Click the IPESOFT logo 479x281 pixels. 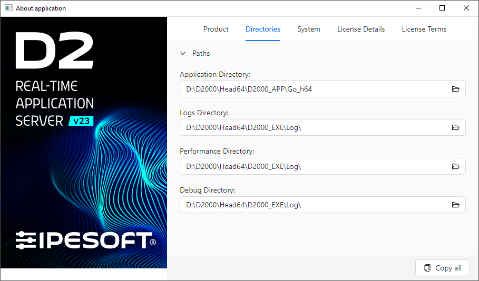pos(85,240)
